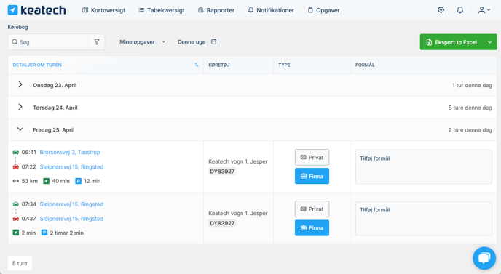Click the driving time icon by 40 min
This screenshot has height=274, width=501.
[47, 181]
